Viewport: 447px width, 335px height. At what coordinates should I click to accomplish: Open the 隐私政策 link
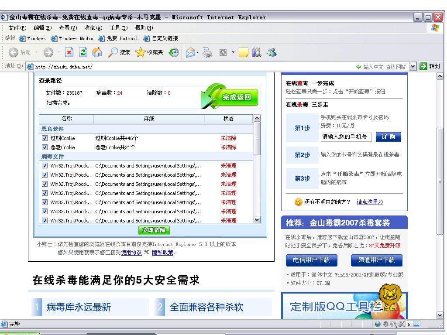pos(162,253)
